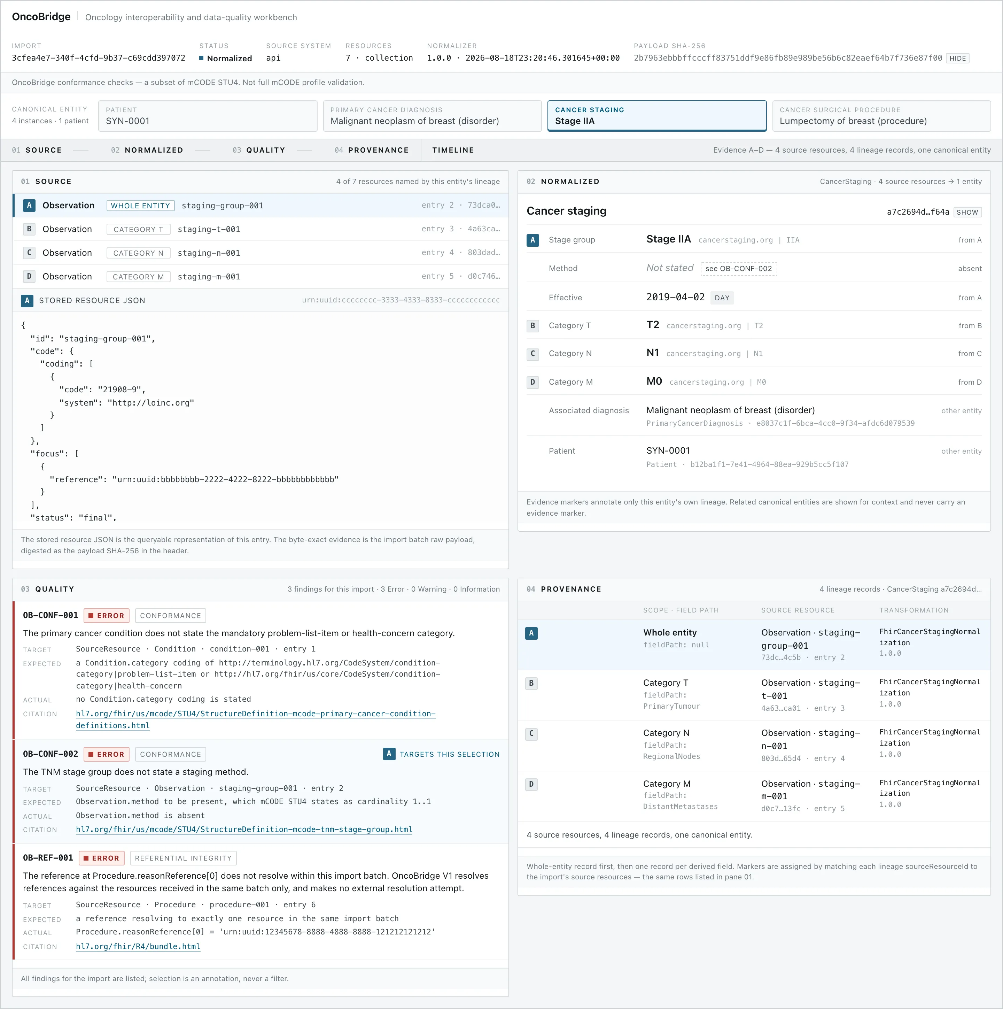The width and height of the screenshot is (1003, 1009).
Task: Click the WHOLE ENTITY tag on staging-group-001
Action: click(x=140, y=206)
